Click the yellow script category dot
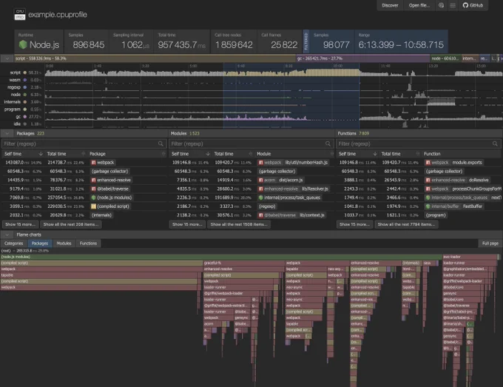Viewport: 503px width, 387px height. click(x=25, y=73)
